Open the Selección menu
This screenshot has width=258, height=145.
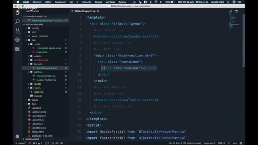point(60,2)
